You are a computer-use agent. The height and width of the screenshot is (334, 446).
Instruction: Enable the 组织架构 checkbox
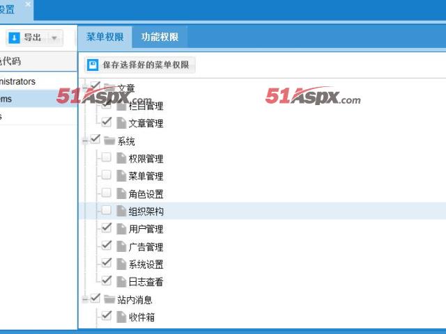click(107, 210)
